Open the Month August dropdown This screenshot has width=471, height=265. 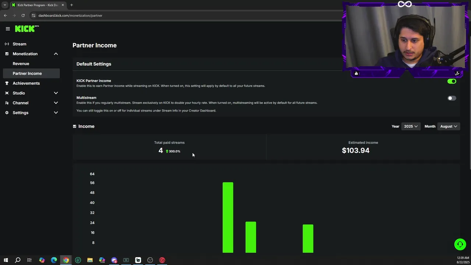[449, 126]
